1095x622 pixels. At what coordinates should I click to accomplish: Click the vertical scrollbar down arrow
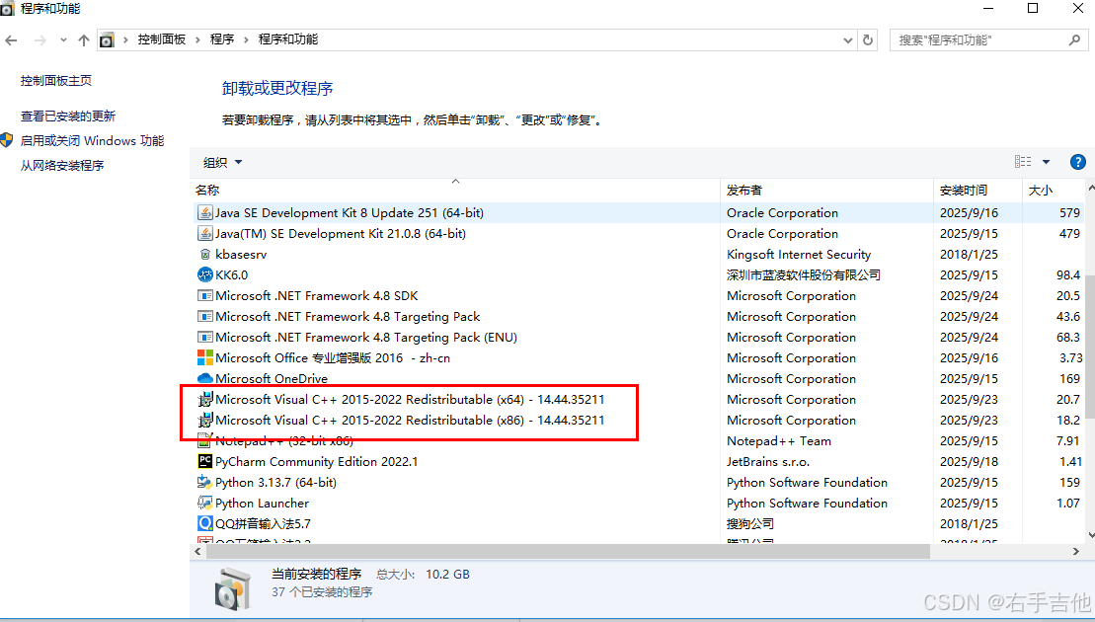pos(1090,535)
